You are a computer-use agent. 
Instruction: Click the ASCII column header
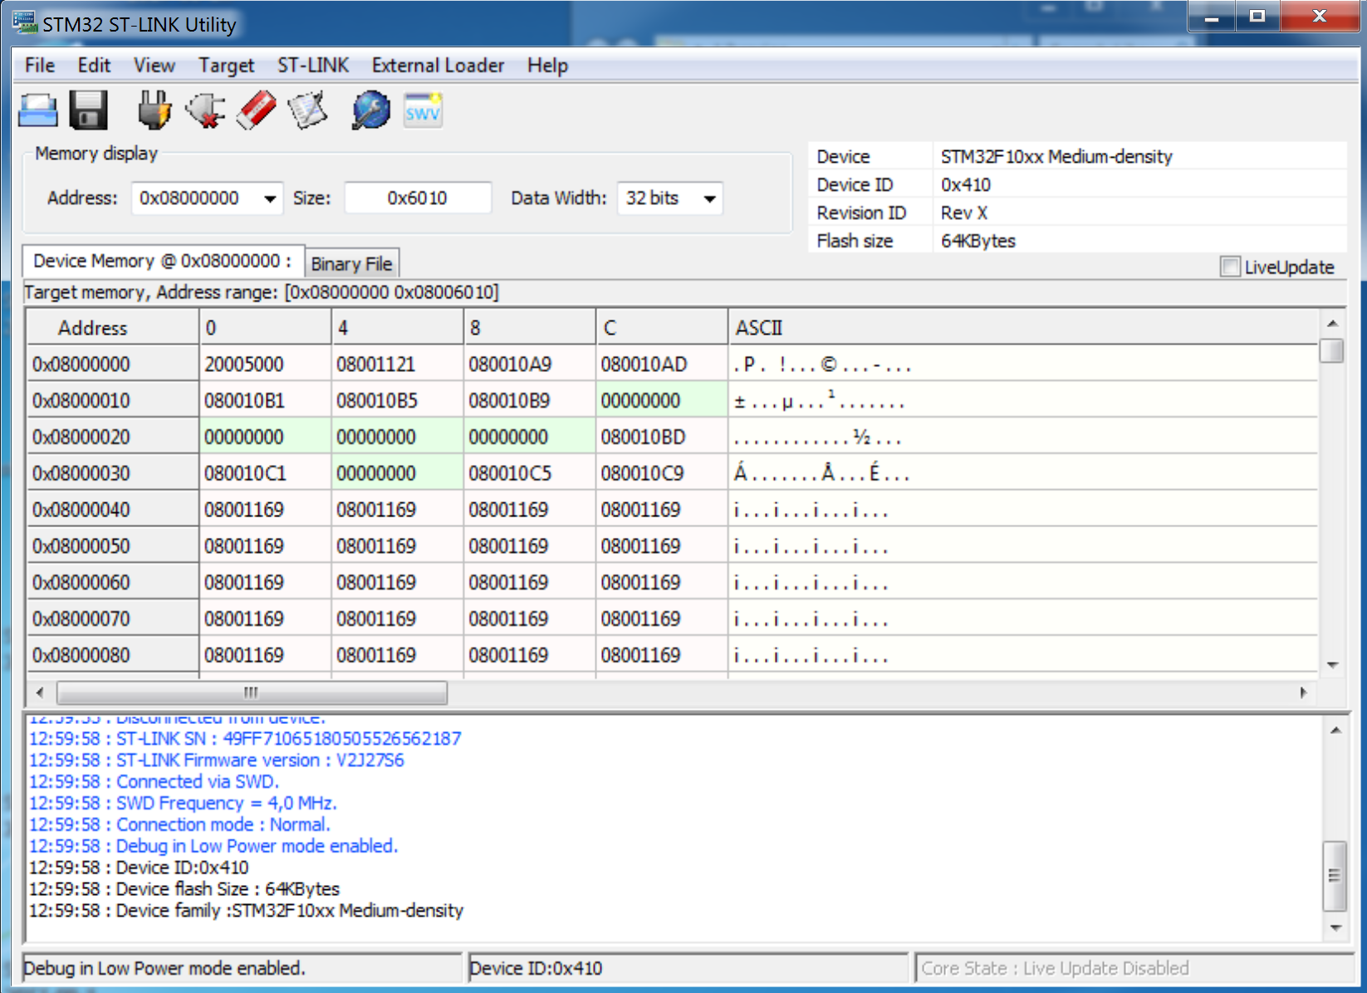tap(1023, 328)
